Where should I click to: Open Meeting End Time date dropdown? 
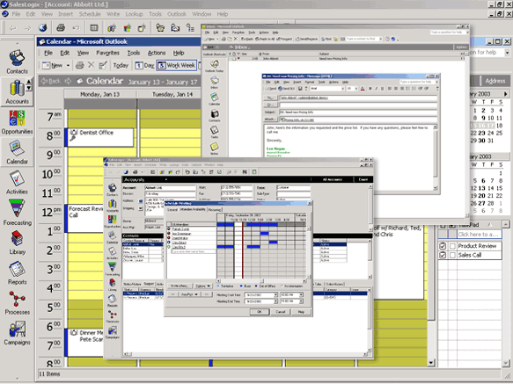coord(275,301)
